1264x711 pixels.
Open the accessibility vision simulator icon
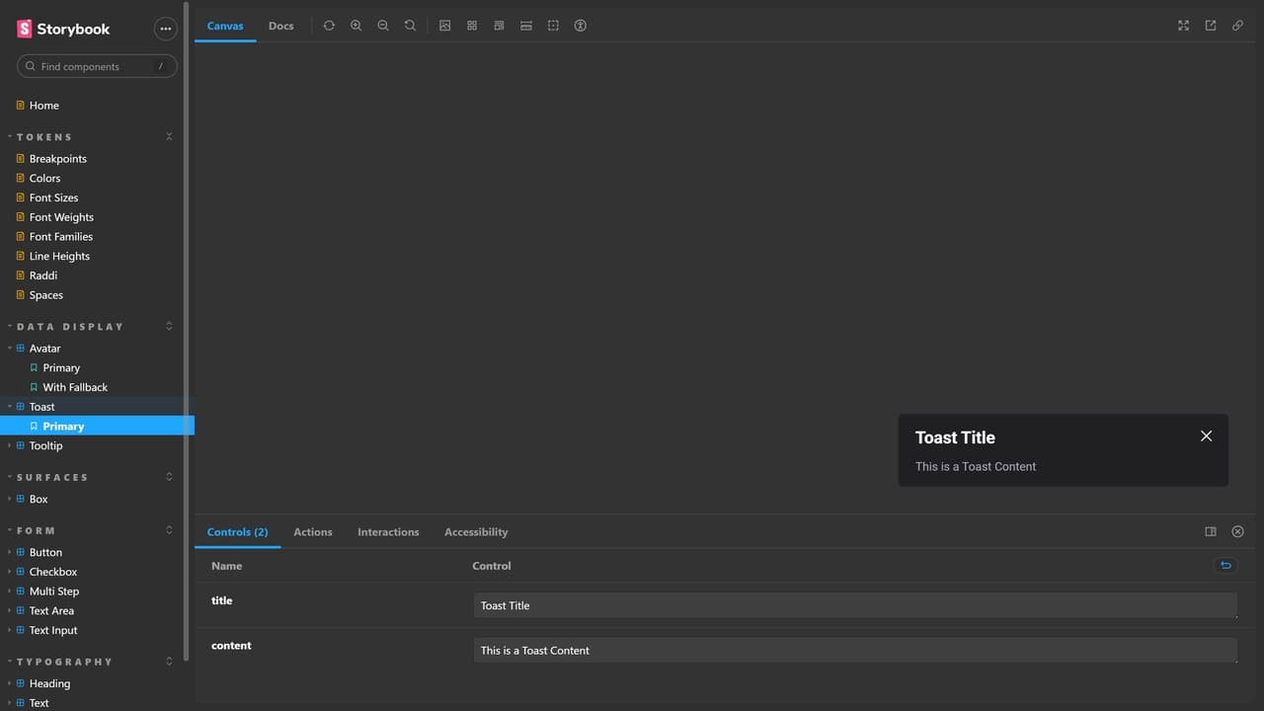(x=581, y=26)
